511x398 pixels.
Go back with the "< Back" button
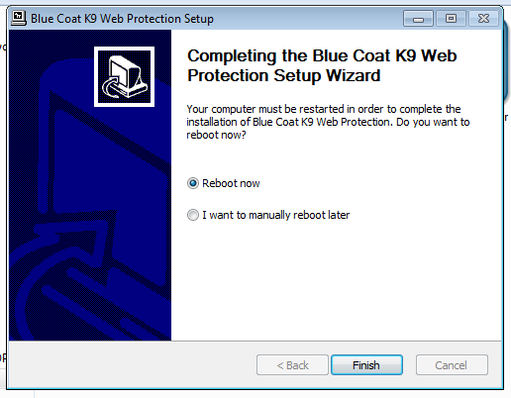point(292,365)
